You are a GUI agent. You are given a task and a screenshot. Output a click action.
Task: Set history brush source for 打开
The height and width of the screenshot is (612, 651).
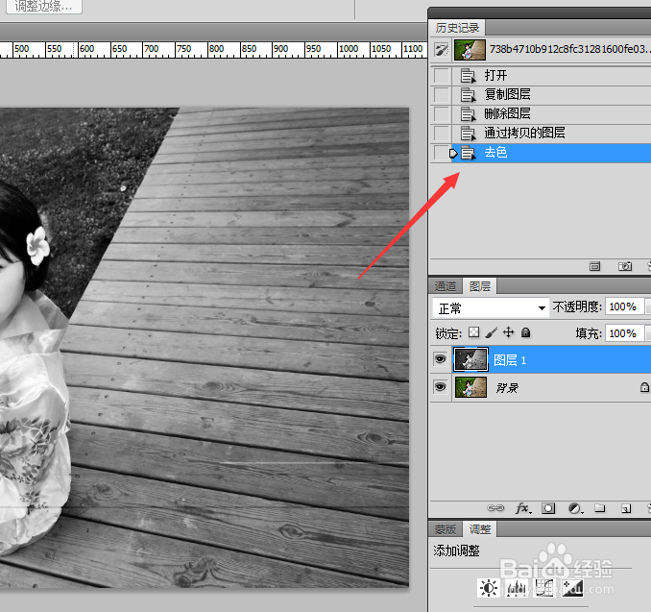pos(442,76)
